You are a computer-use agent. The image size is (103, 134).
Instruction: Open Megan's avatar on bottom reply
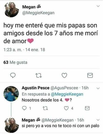pyautogui.click(x=11, y=125)
